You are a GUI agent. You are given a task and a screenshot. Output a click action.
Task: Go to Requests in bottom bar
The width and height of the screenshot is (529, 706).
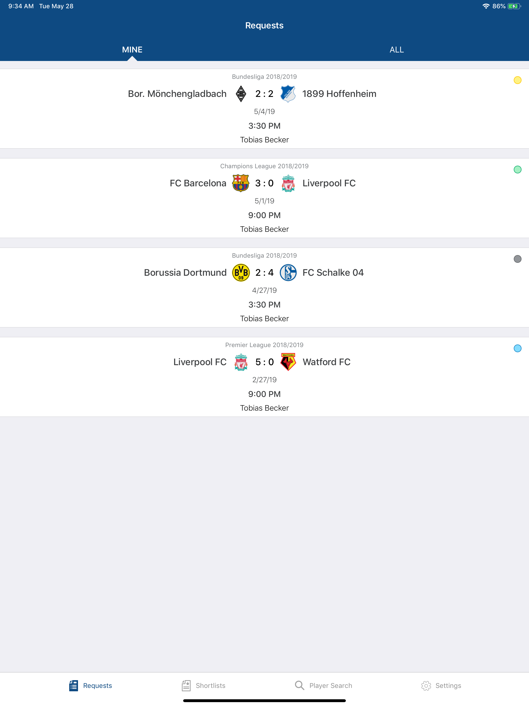click(91, 686)
